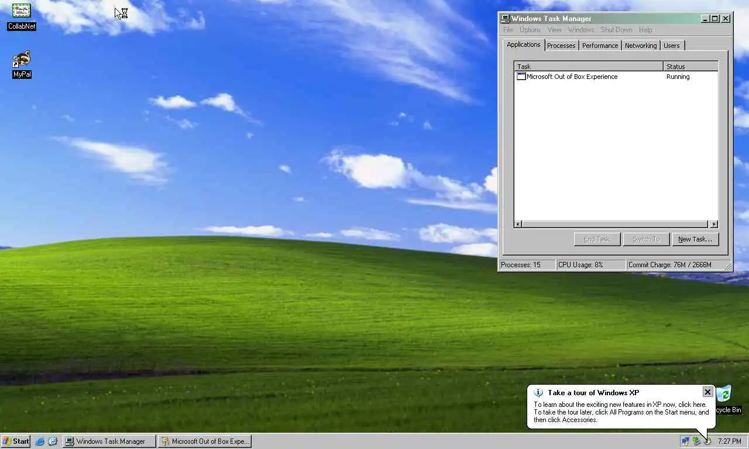Screen dimensions: 749x449
Task: Open the View menu in Task Manager
Action: [x=554, y=30]
